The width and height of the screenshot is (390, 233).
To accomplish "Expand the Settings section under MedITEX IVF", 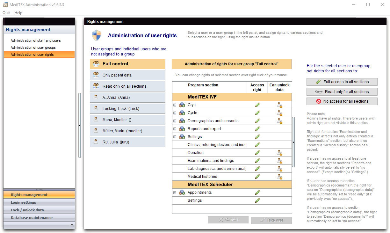I will coord(175,137).
